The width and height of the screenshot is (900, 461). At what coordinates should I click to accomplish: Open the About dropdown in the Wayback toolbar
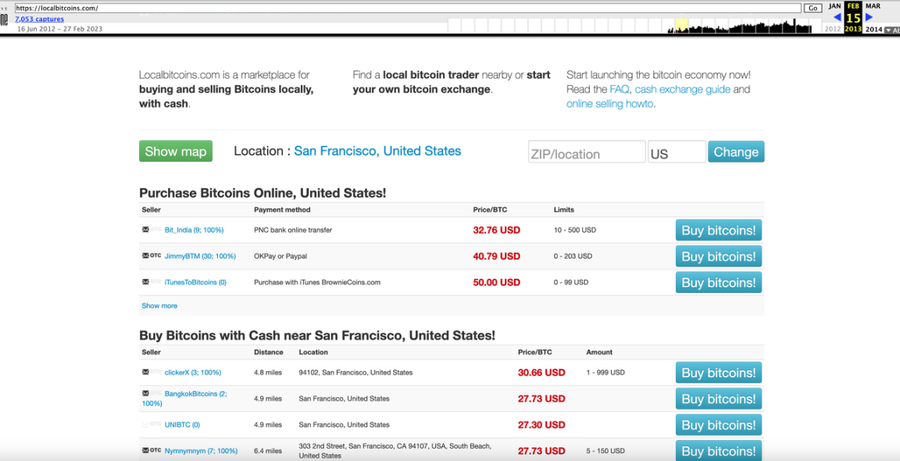(x=893, y=29)
